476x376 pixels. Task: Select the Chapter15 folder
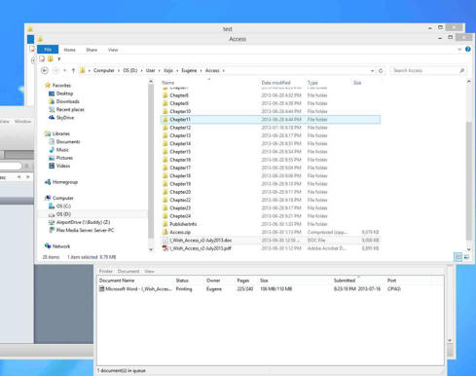pyautogui.click(x=180, y=152)
